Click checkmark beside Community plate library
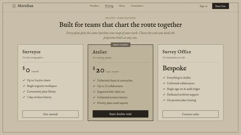 [x=24, y=91]
